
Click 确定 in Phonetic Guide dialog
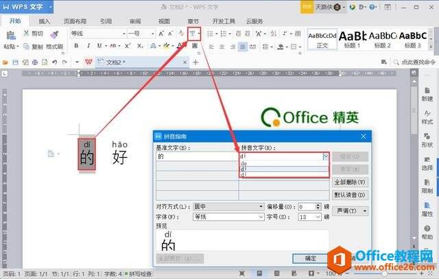(x=310, y=258)
